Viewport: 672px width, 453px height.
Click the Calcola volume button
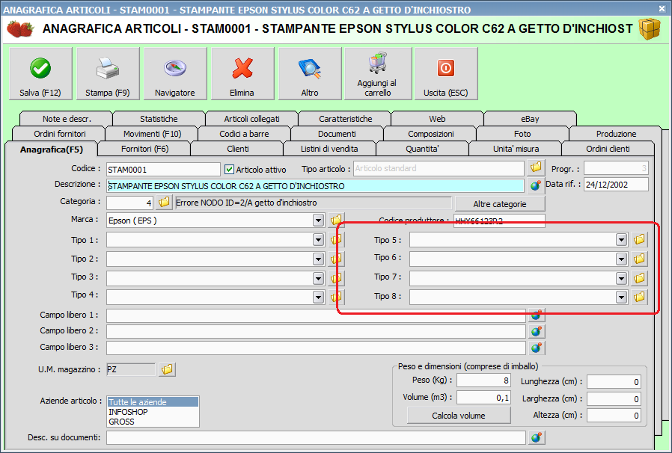click(459, 416)
